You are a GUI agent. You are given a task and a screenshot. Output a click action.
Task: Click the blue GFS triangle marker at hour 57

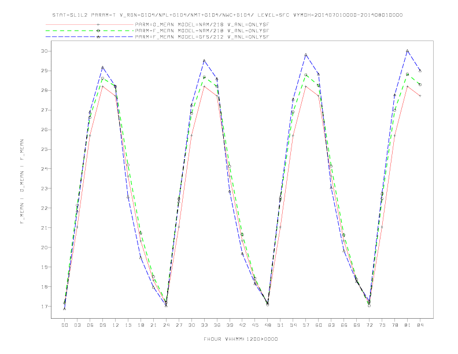306,55
